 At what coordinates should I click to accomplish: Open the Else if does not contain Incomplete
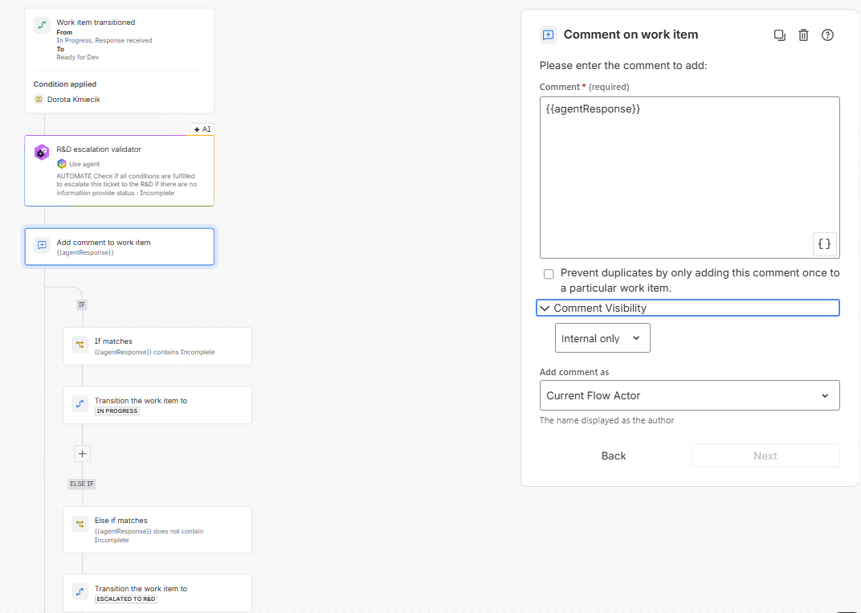(x=157, y=529)
